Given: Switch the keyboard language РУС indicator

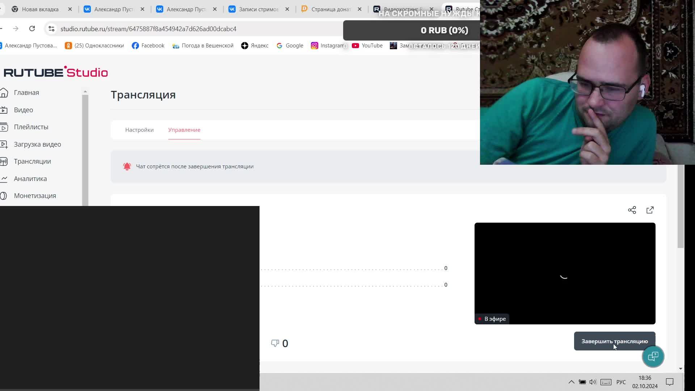Looking at the screenshot, I should point(621,382).
